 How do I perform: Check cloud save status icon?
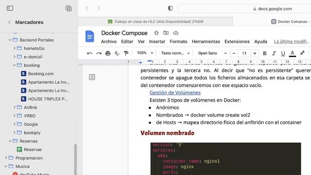pyautogui.click(x=176, y=33)
